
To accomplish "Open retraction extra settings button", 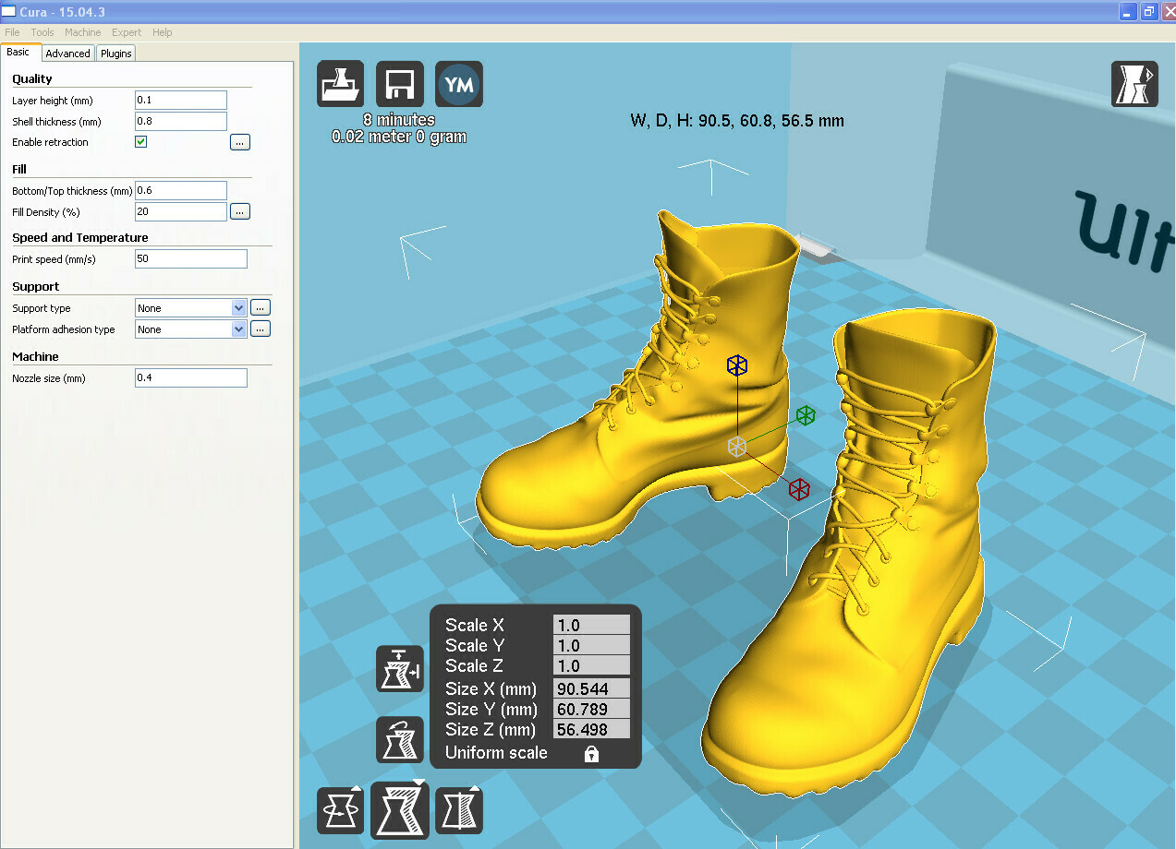I will point(240,142).
